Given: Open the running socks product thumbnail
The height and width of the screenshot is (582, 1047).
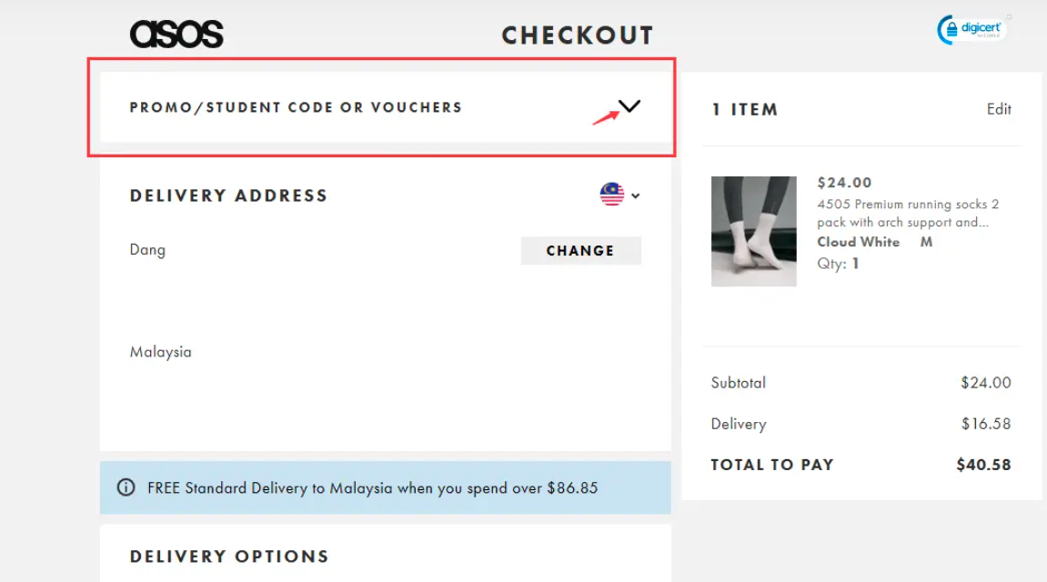Looking at the screenshot, I should pyautogui.click(x=753, y=231).
